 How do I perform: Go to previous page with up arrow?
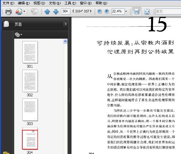pos(47,11)
